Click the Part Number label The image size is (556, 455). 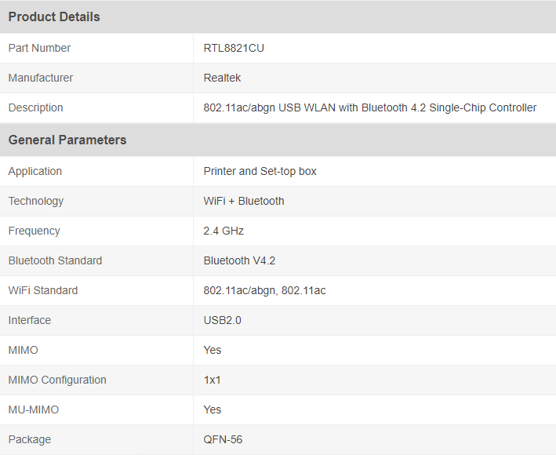click(x=39, y=48)
